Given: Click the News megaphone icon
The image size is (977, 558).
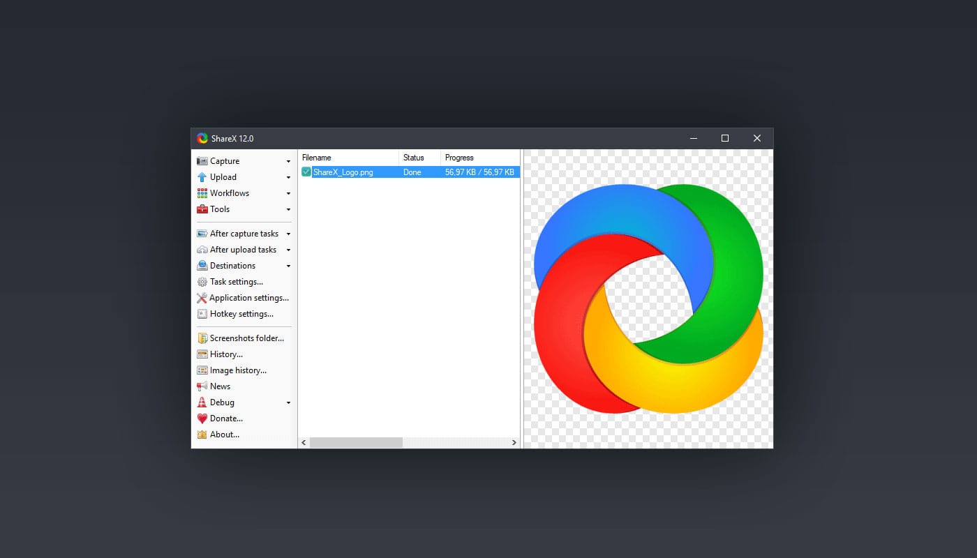Looking at the screenshot, I should tap(202, 386).
